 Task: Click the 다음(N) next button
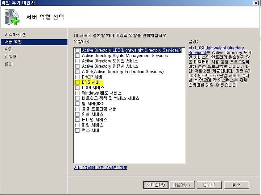[x=182, y=185]
